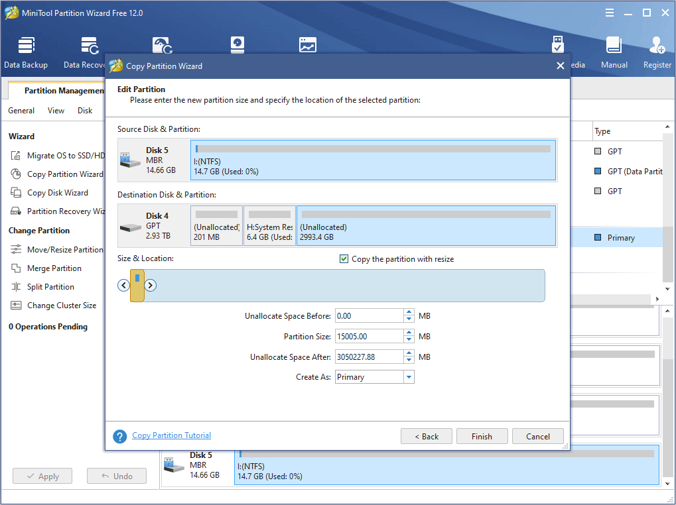Open the Data Recovery tool
Image resolution: width=676 pixels, height=505 pixels.
pyautogui.click(x=84, y=52)
